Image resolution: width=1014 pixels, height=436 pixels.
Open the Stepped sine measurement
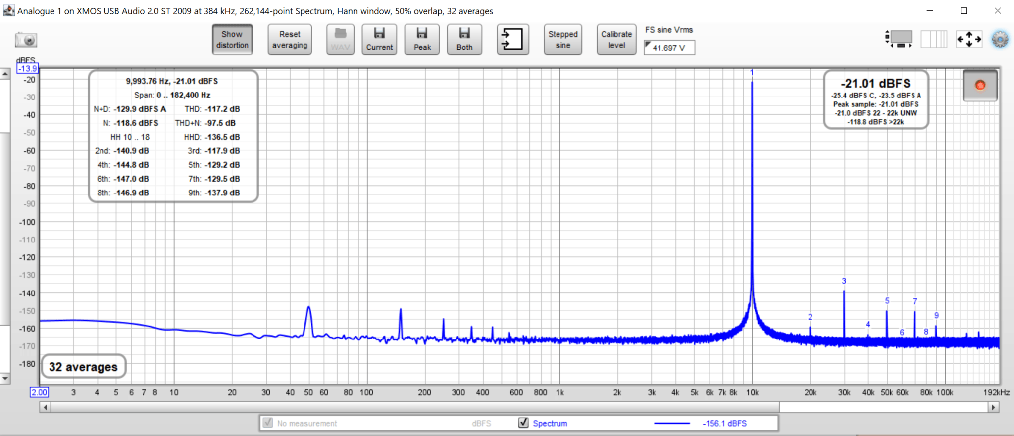[x=563, y=40]
